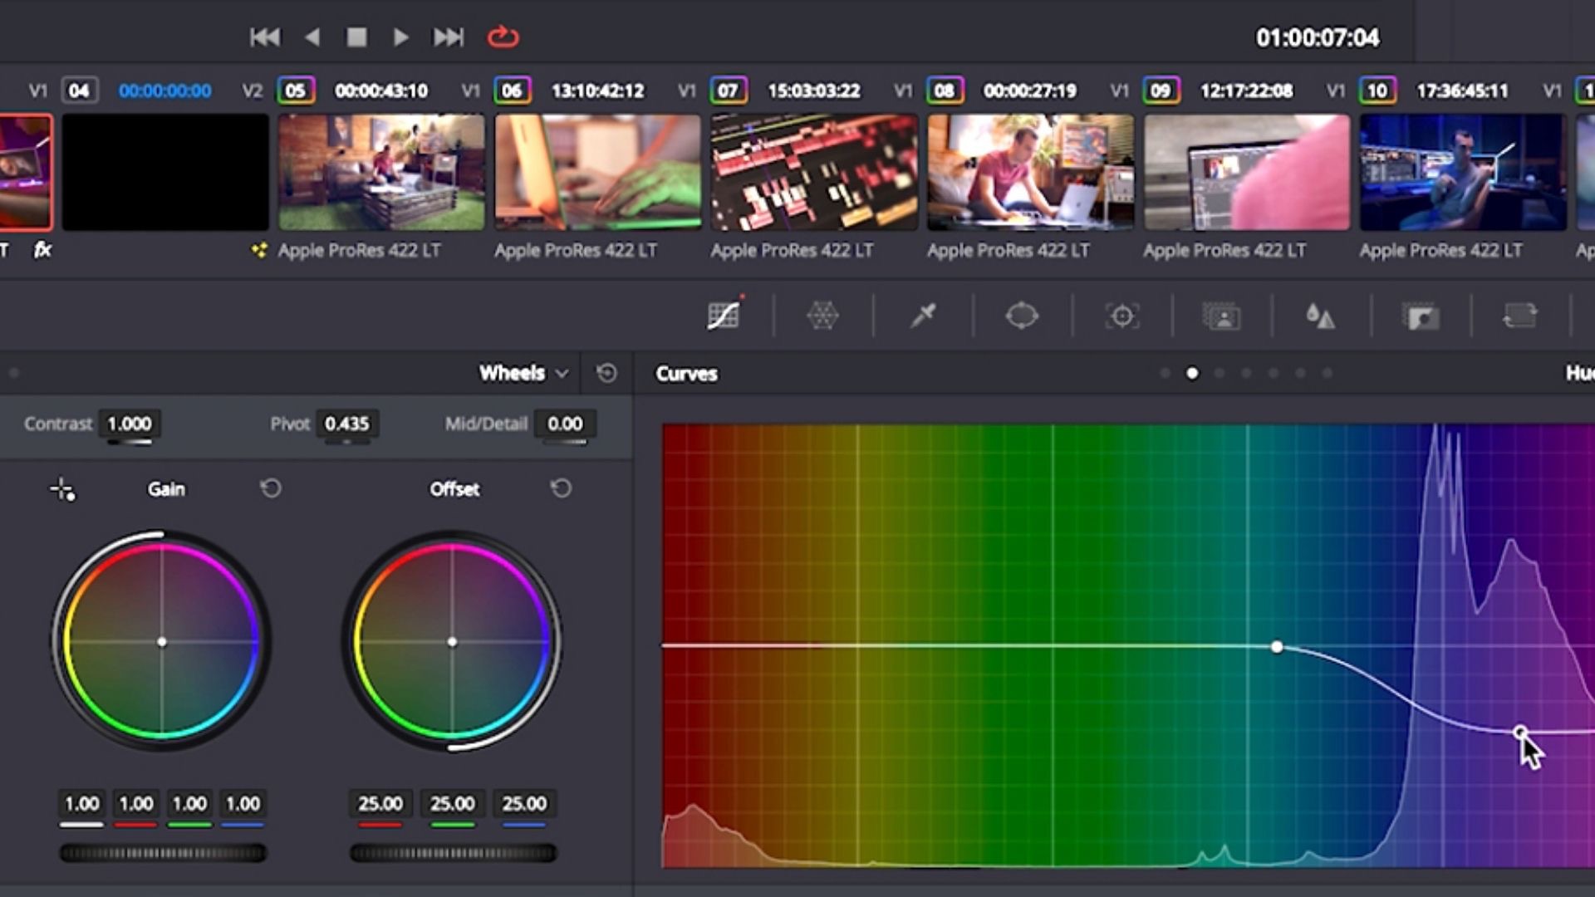This screenshot has width=1595, height=897.
Task: Open the Key palette
Action: (x=1421, y=316)
